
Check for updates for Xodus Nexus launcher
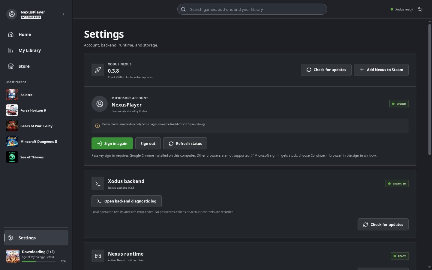tap(326, 70)
